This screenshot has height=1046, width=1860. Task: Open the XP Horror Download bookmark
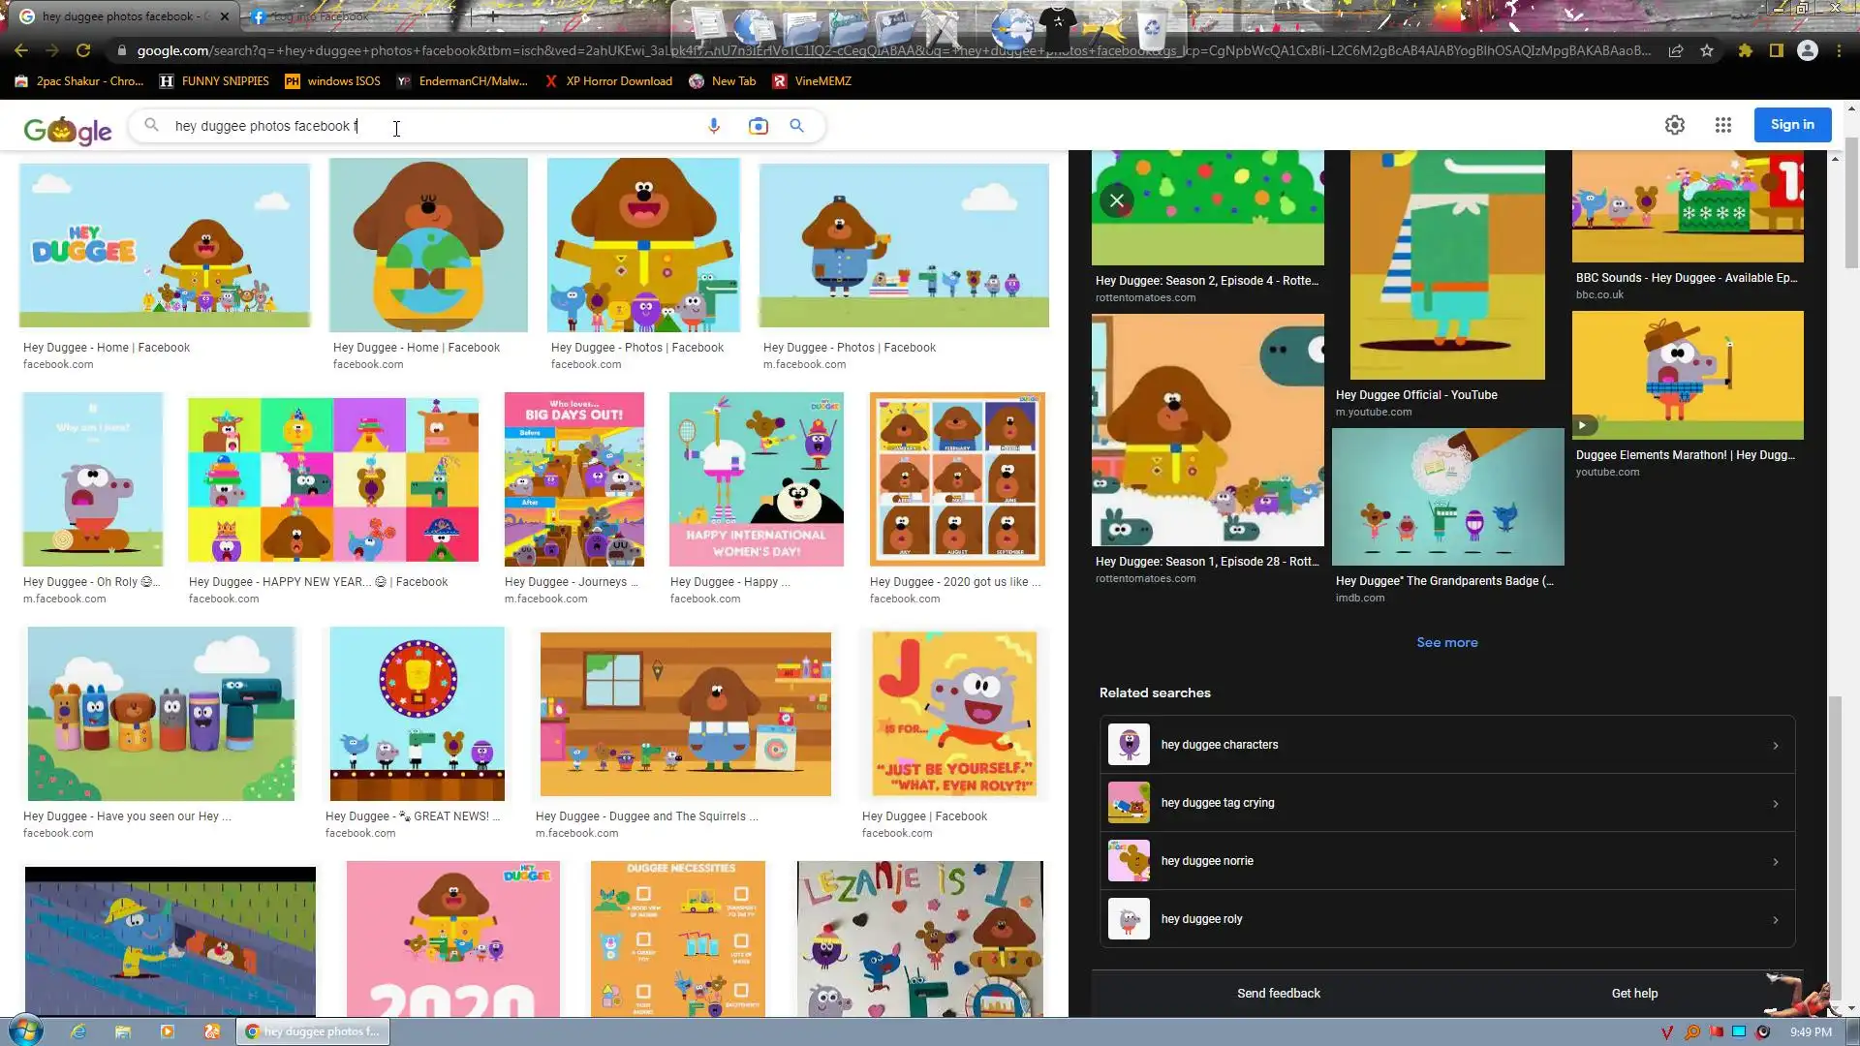[608, 81]
